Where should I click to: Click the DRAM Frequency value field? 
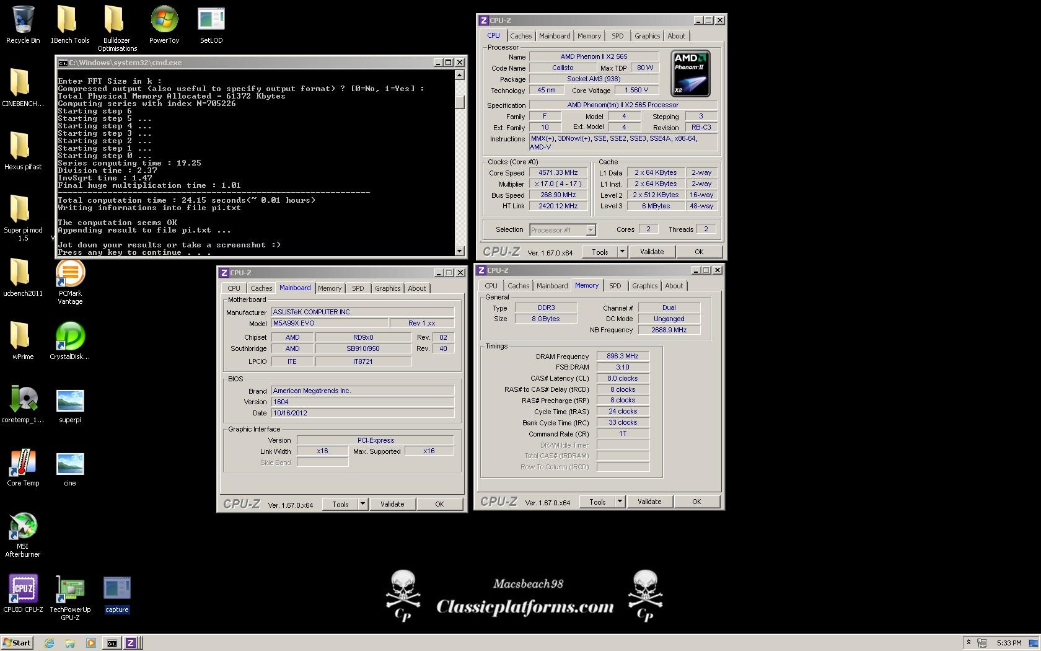[623, 356]
